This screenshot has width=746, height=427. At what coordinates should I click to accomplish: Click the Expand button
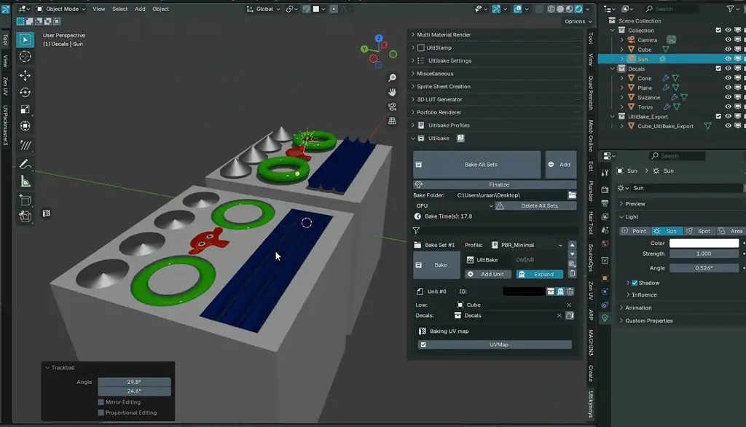540,274
